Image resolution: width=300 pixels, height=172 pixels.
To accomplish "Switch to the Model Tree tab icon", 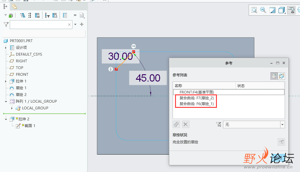I will click(x=5, y=6).
